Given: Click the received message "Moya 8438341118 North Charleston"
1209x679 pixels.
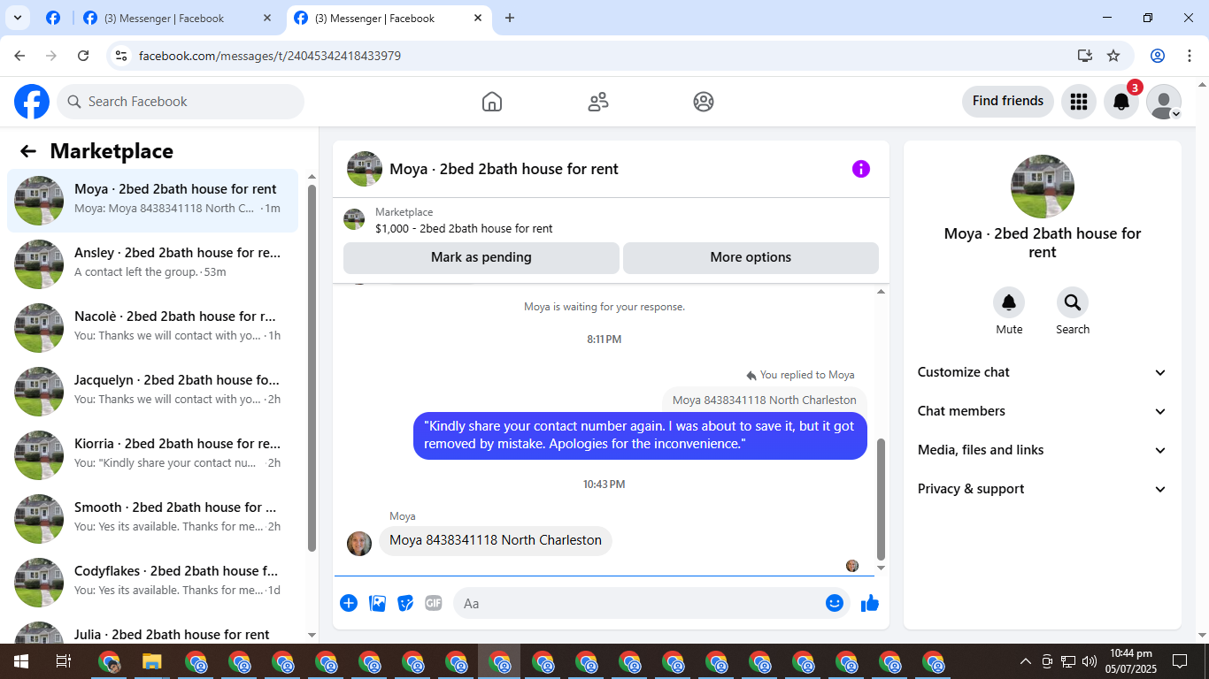Looking at the screenshot, I should pos(496,540).
